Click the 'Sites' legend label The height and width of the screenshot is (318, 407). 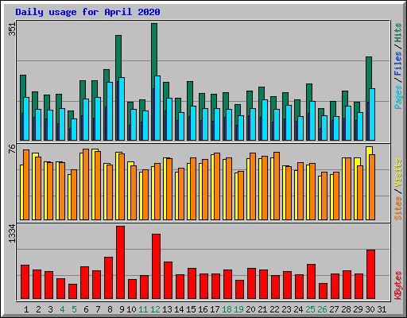tap(397, 208)
